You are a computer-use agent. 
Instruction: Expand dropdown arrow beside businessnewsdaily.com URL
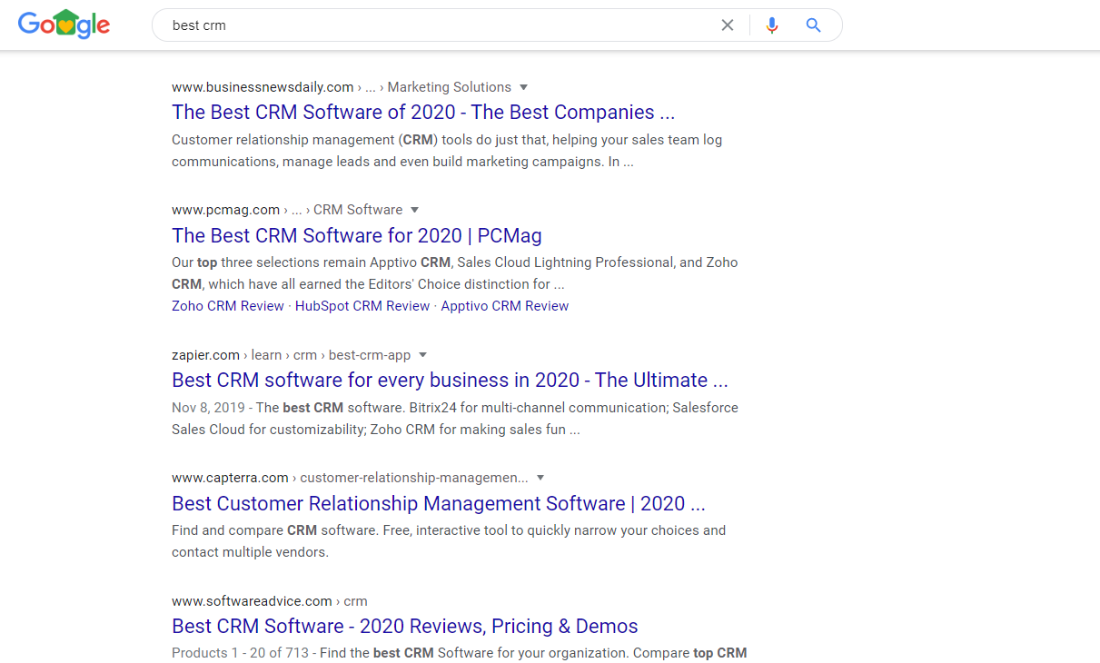523,87
